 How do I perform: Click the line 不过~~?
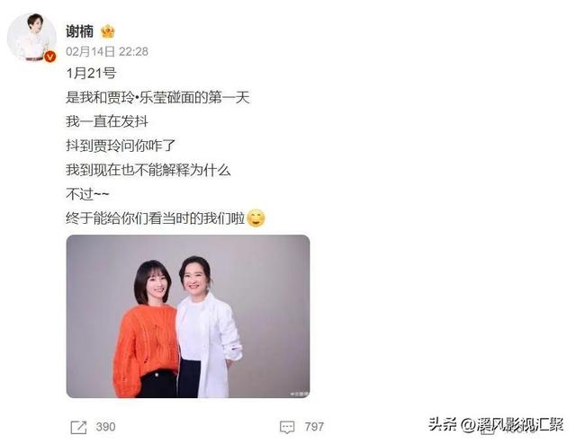click(87, 194)
